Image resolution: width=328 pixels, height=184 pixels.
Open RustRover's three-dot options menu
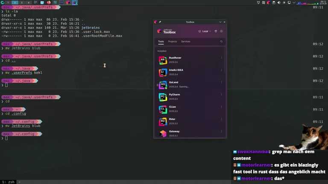[x=221, y=58]
